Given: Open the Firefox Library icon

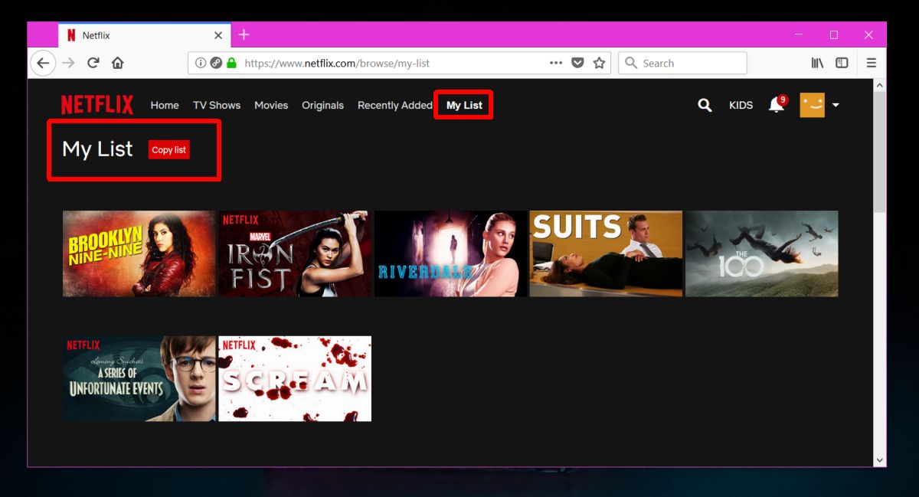Looking at the screenshot, I should (818, 63).
